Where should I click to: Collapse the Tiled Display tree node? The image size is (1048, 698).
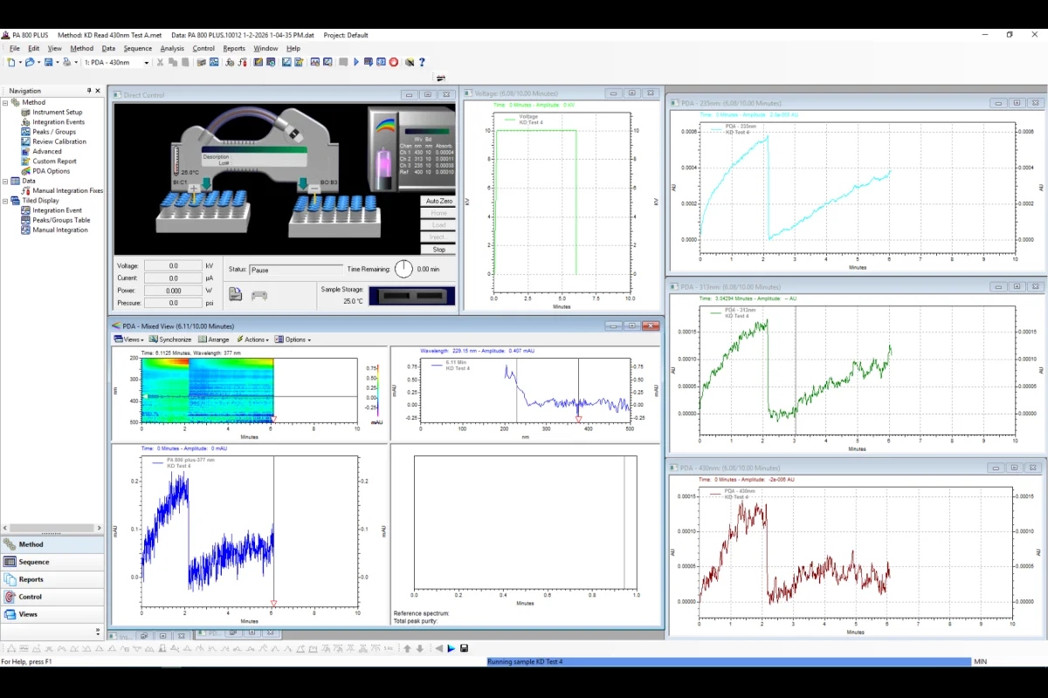(x=5, y=201)
